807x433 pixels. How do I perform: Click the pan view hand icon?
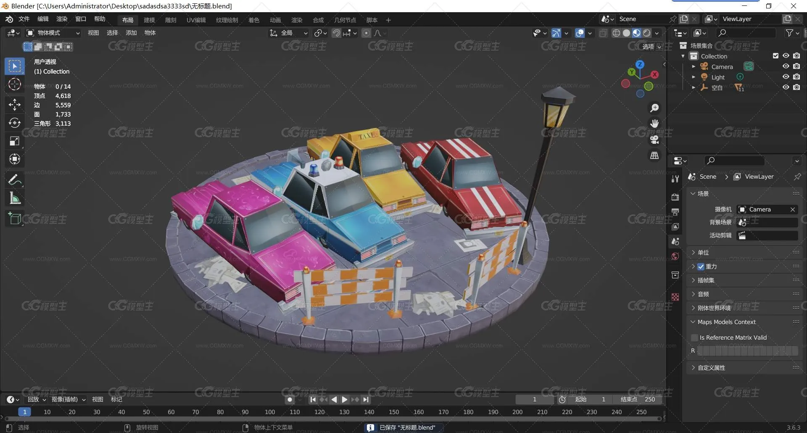point(654,124)
